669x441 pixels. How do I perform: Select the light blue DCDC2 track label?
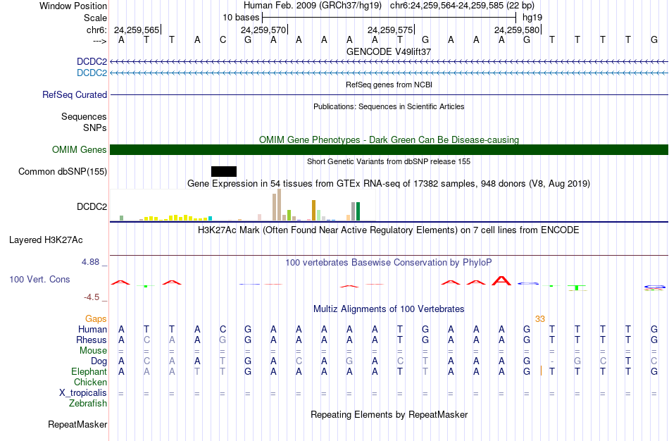[92, 73]
